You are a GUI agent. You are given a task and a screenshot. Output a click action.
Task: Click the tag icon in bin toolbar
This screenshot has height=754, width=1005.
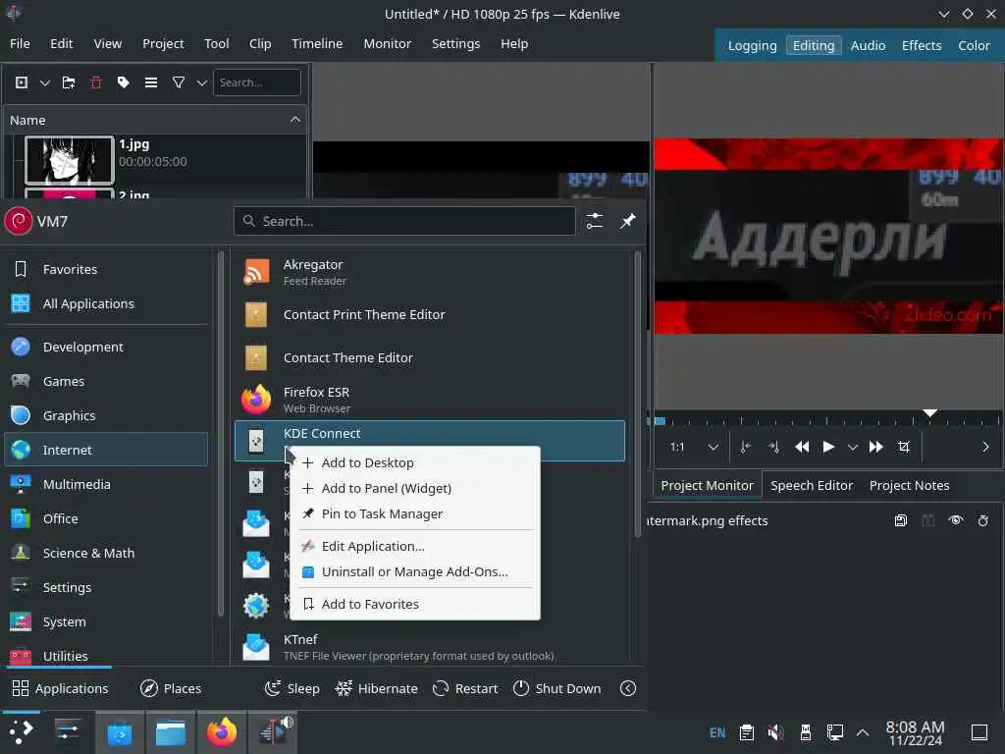point(123,82)
